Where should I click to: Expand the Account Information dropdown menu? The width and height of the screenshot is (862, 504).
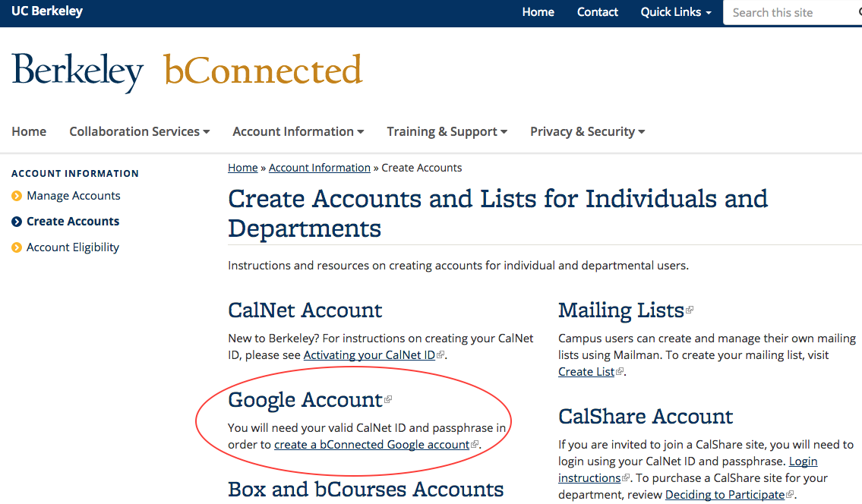(x=298, y=131)
